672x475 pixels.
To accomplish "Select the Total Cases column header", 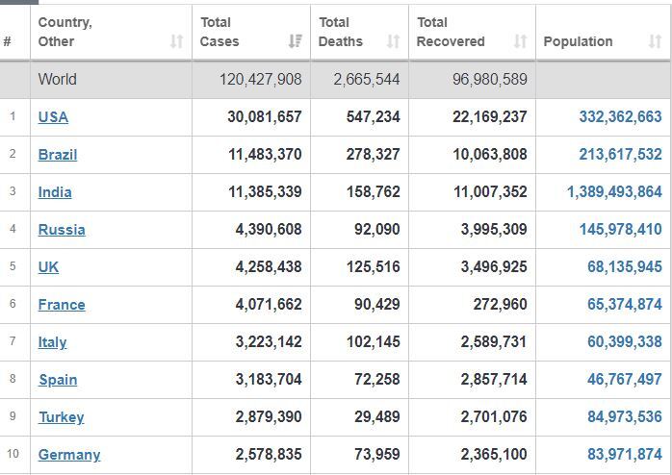I will pos(251,32).
